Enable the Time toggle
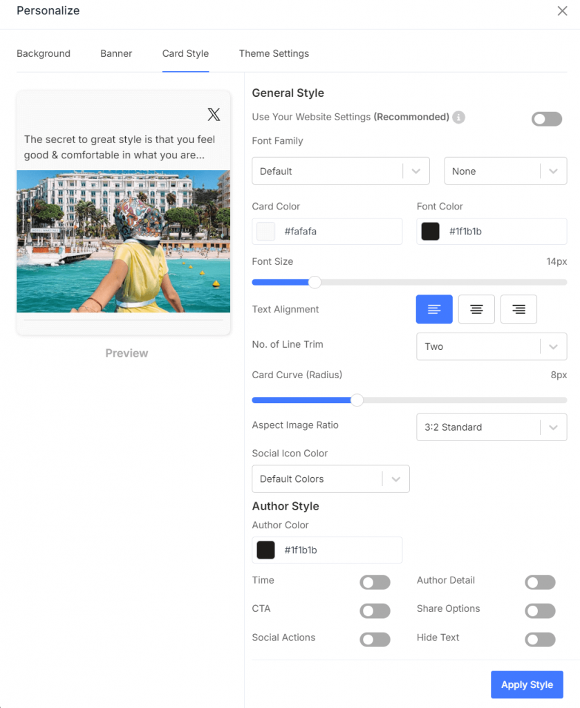 (375, 582)
